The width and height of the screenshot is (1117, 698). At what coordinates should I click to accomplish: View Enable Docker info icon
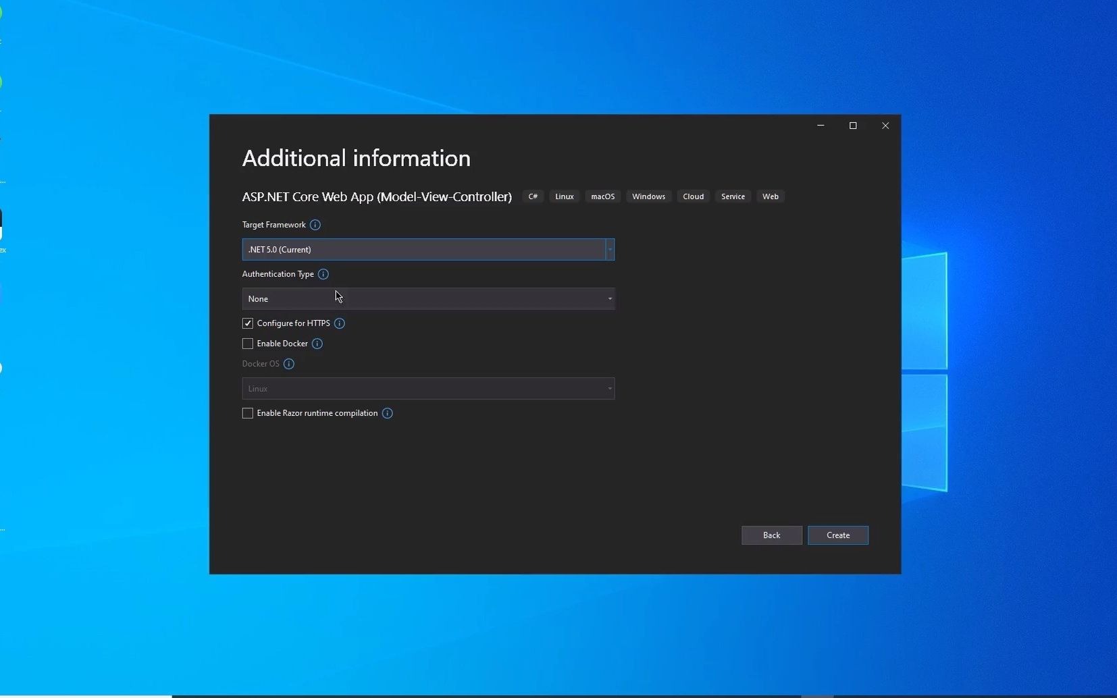[317, 344]
